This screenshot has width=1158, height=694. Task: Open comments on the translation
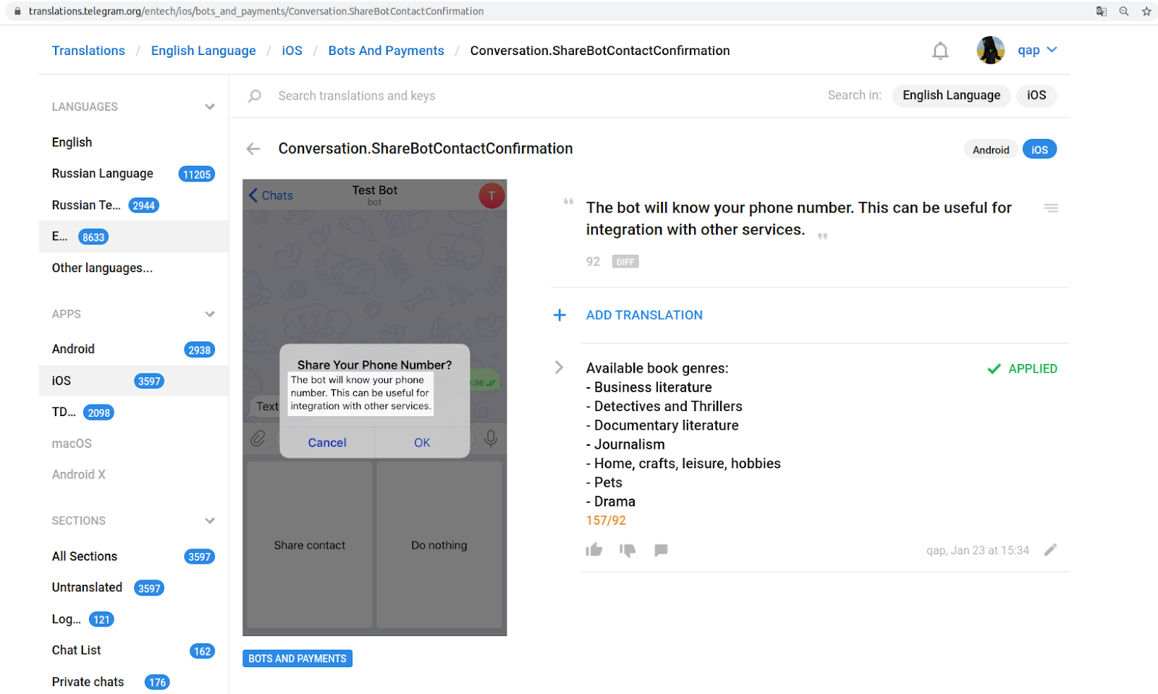point(661,550)
